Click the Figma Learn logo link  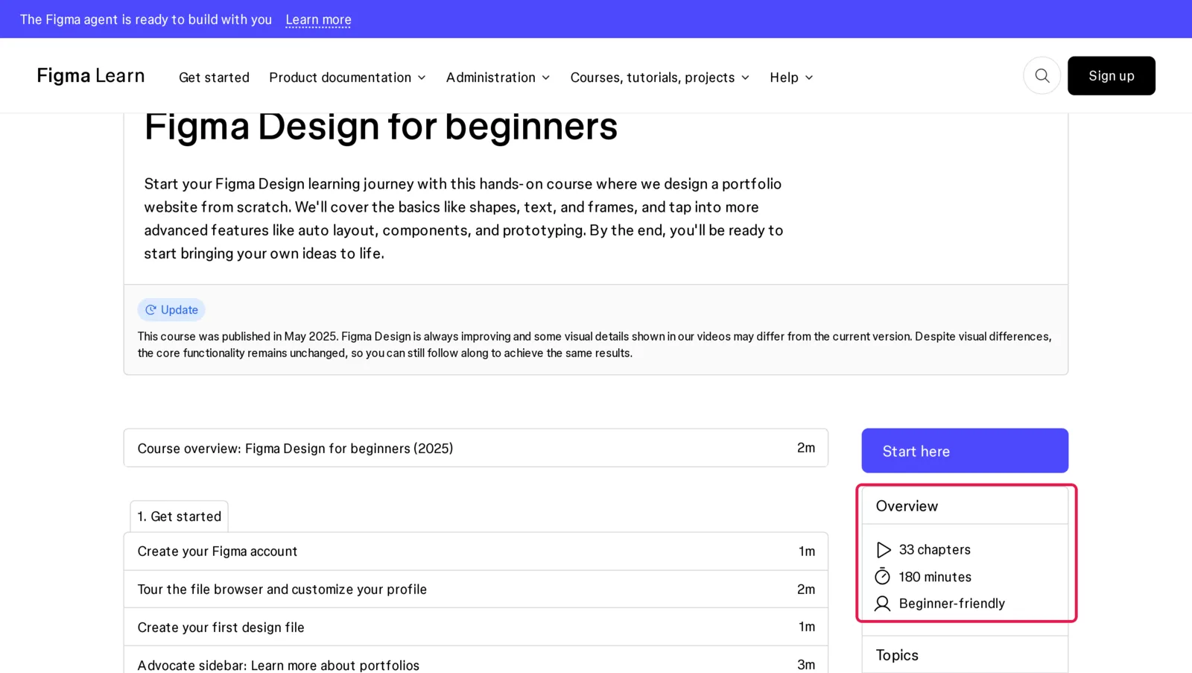91,75
